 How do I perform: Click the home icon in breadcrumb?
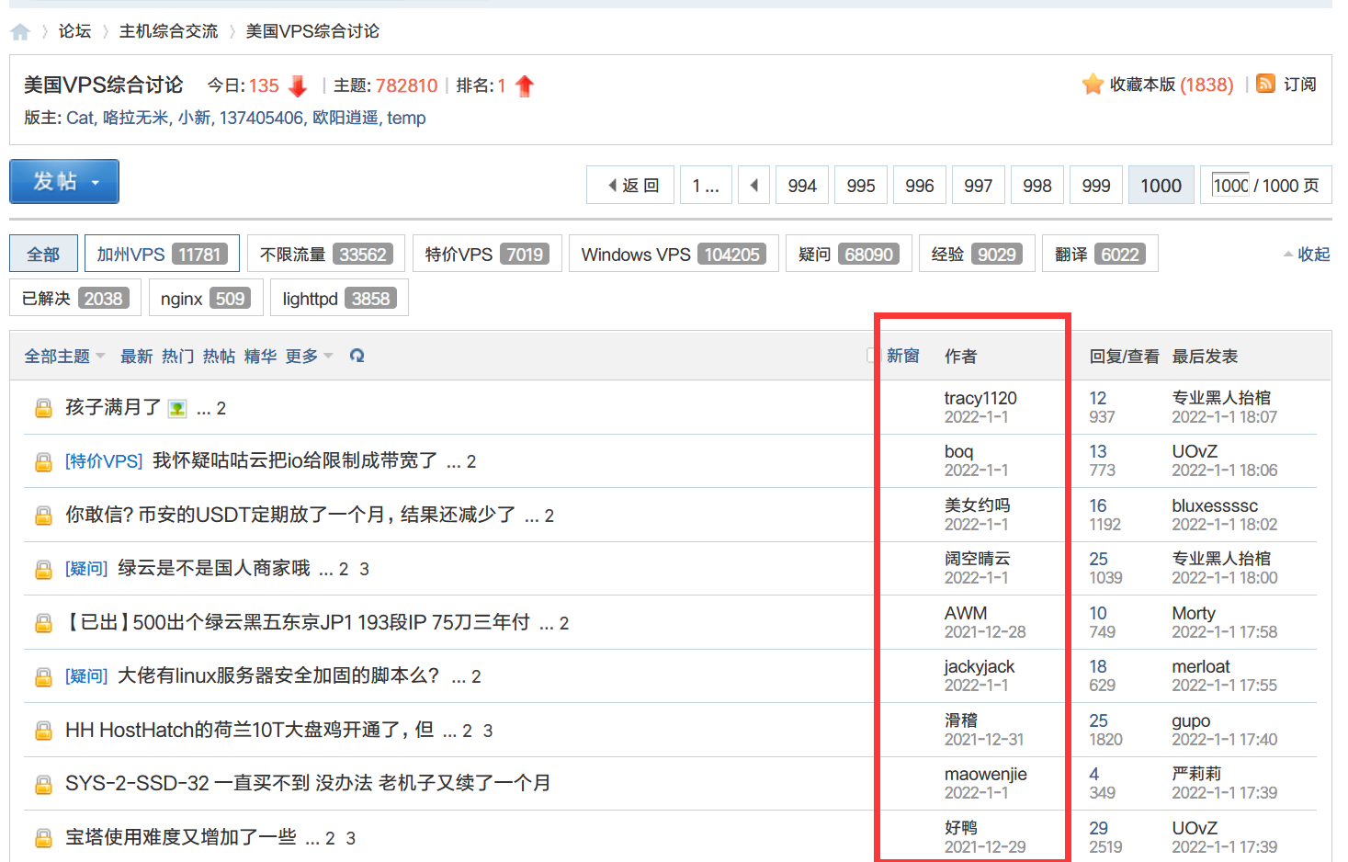(x=20, y=32)
